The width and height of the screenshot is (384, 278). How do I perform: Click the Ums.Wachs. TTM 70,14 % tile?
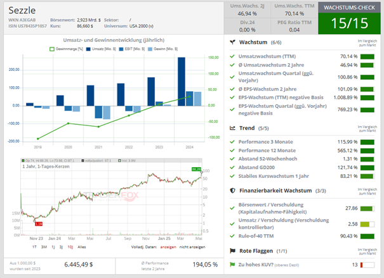tap(295, 9)
